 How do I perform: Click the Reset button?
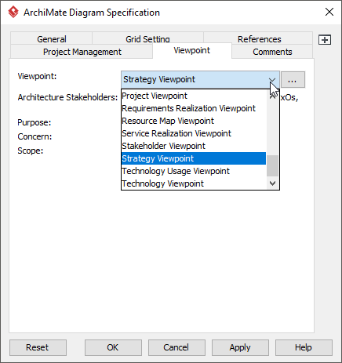[x=38, y=347]
